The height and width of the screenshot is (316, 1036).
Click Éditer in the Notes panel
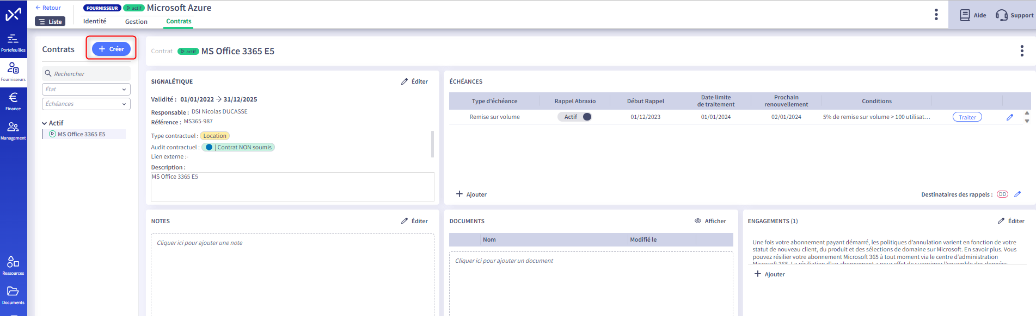(414, 221)
